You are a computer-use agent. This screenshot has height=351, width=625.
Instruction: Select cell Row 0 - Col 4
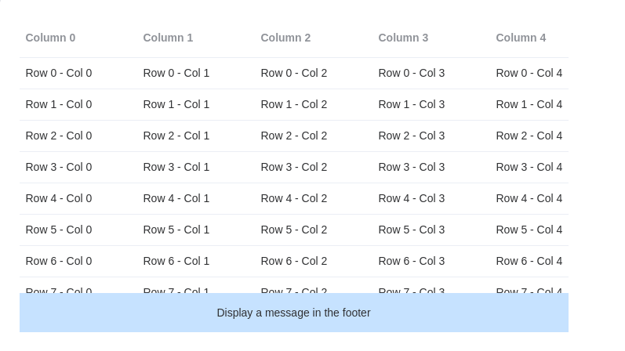click(x=529, y=73)
